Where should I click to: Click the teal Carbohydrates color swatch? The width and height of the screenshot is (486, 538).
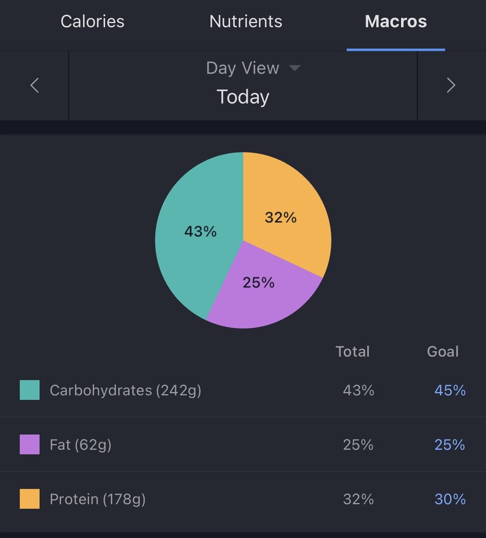coord(29,390)
